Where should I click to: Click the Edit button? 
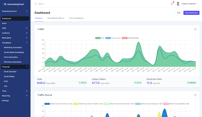[x=179, y=13]
